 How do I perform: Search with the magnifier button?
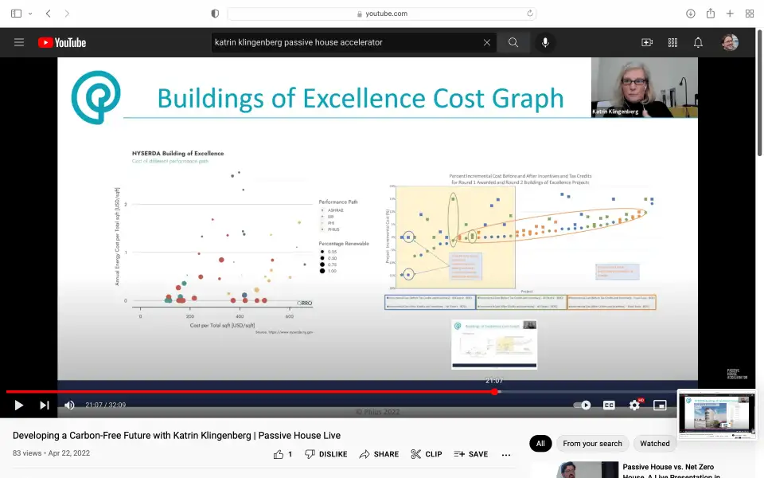pyautogui.click(x=513, y=42)
